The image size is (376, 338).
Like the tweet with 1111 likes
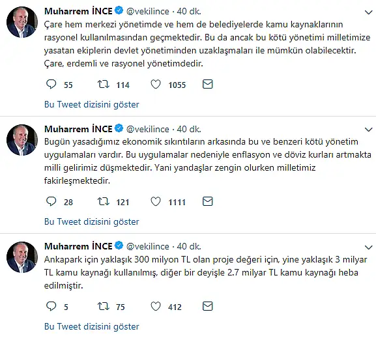156,202
